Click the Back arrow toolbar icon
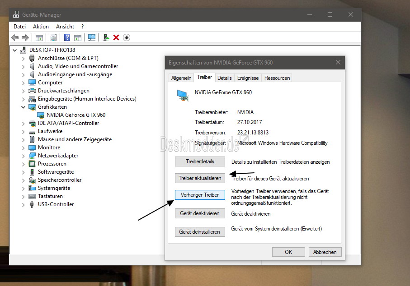410x286 pixels. click(15, 37)
